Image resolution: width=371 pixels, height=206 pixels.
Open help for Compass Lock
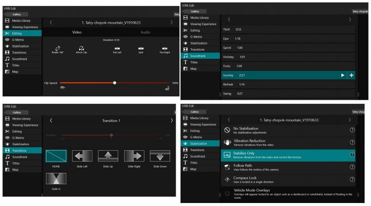point(352,179)
